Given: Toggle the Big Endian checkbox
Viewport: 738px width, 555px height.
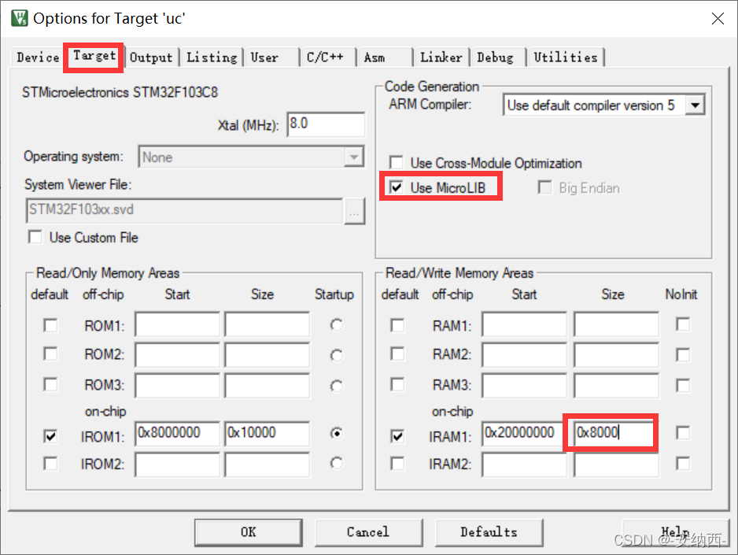Looking at the screenshot, I should coord(544,188).
